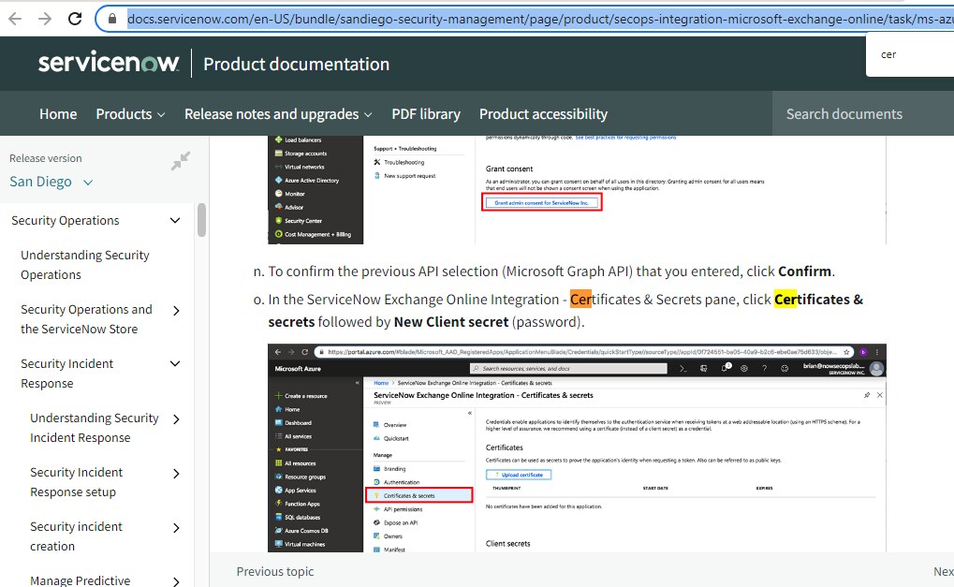This screenshot has height=587, width=954.
Task: Expand Release notes and upgrades chevron
Action: pyautogui.click(x=368, y=115)
